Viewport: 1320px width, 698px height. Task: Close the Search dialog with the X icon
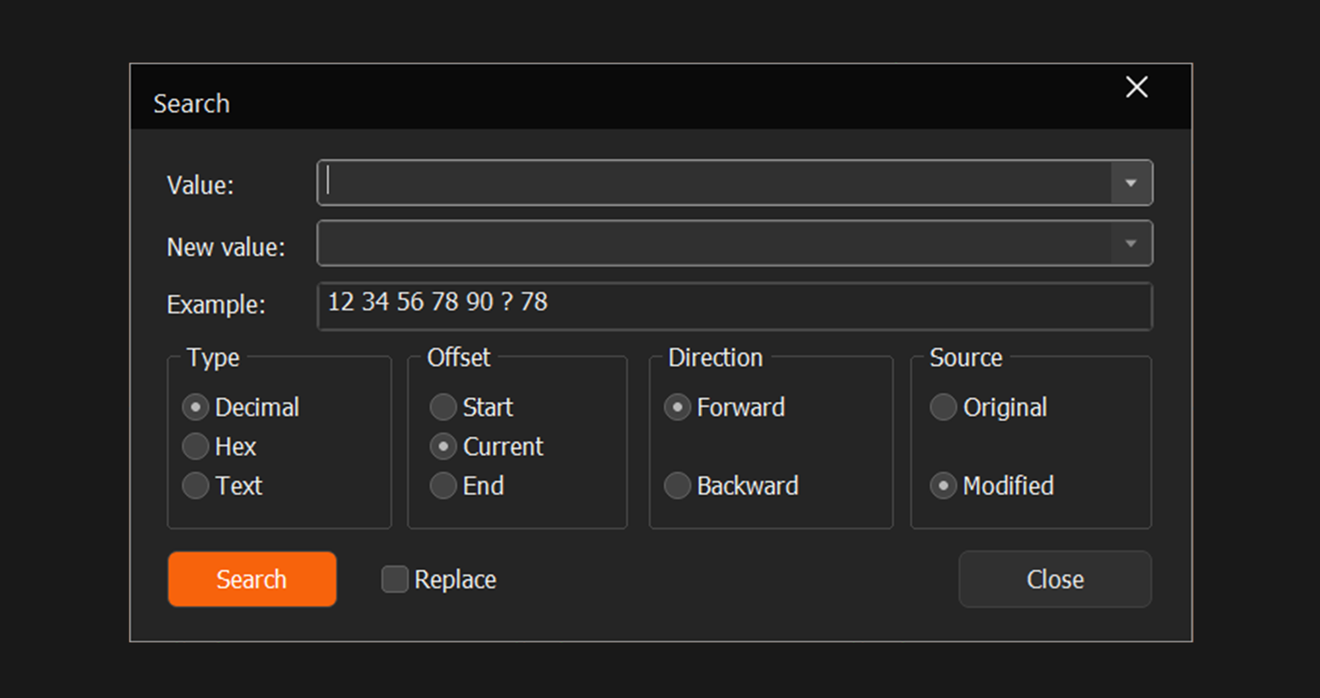click(x=1136, y=87)
